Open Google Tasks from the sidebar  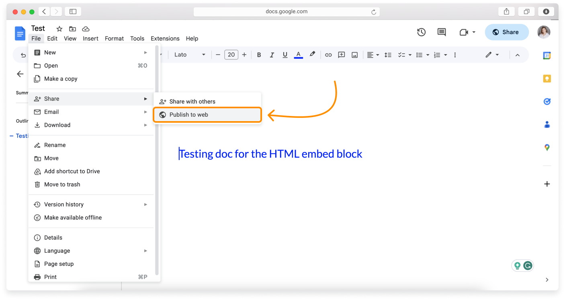[547, 101]
